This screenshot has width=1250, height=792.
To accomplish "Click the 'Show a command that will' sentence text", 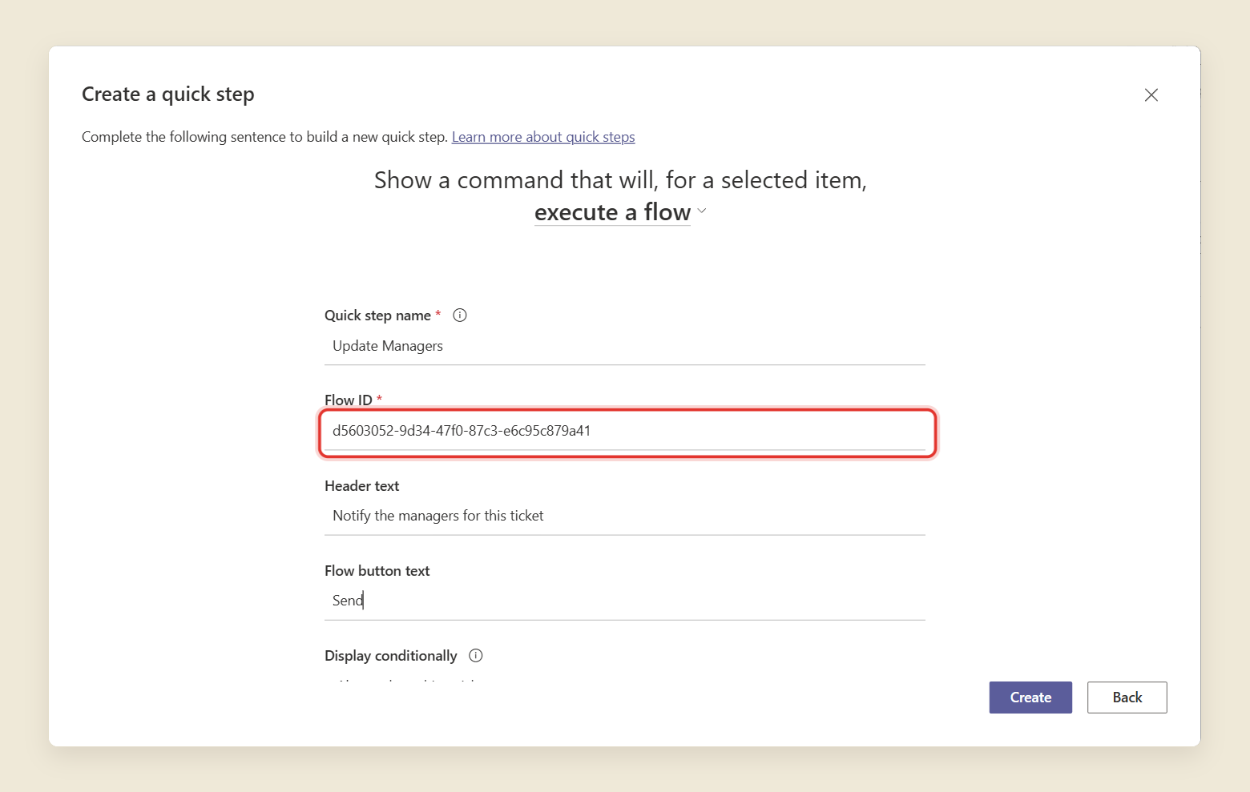I will [x=621, y=180].
